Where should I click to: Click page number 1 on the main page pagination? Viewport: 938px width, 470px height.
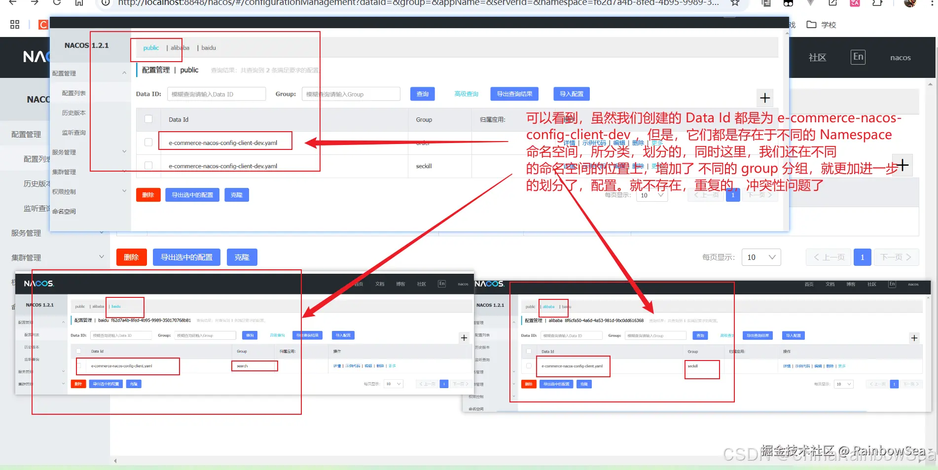(862, 257)
